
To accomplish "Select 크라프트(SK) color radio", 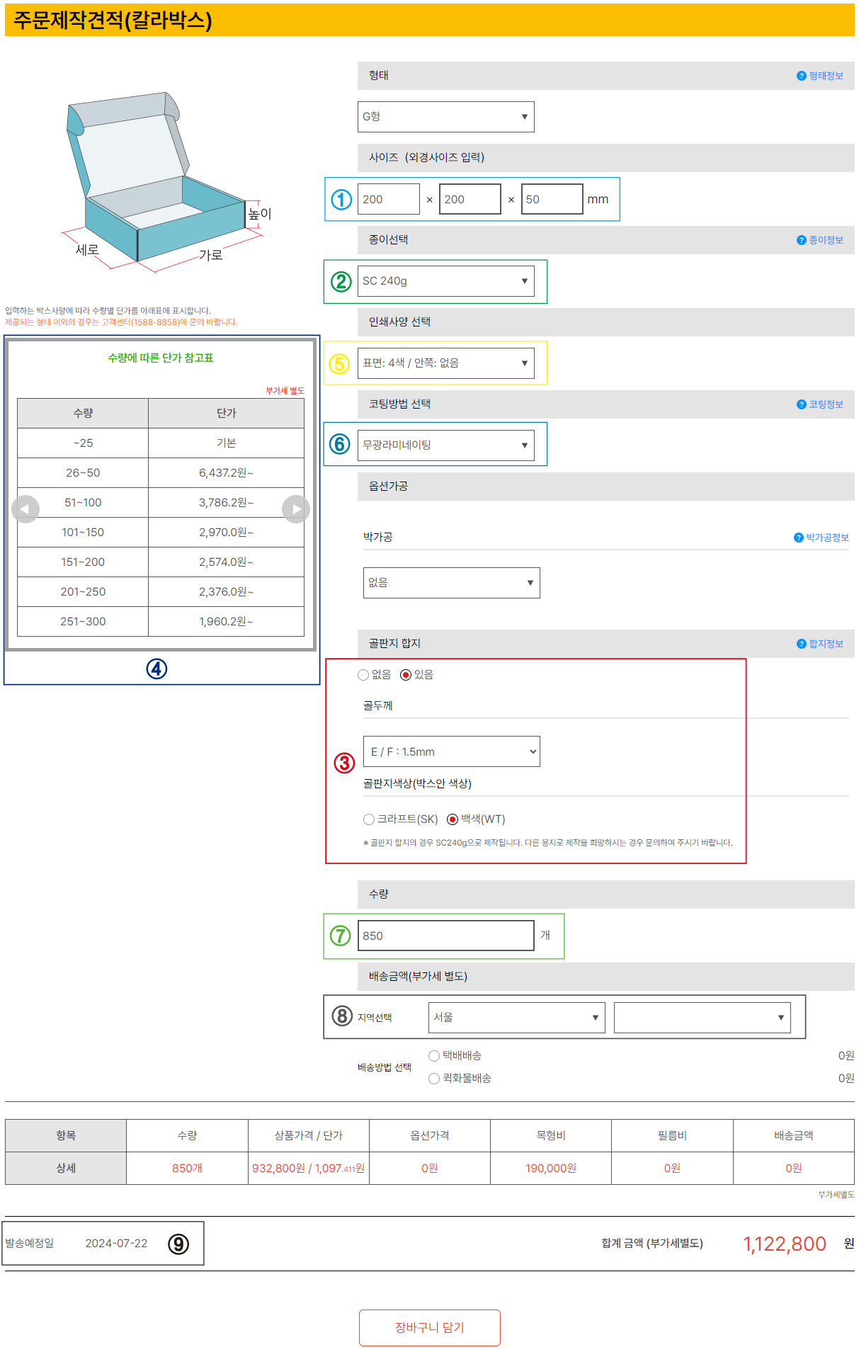I will tap(369, 819).
